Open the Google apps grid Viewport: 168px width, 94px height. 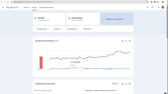[159, 7]
